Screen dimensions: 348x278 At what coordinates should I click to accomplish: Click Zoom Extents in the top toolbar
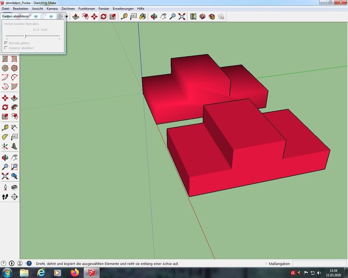pyautogui.click(x=182, y=17)
